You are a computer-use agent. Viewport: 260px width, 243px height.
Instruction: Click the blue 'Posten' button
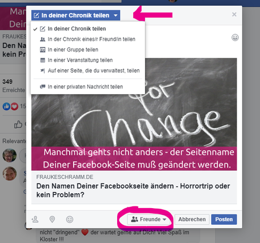click(x=224, y=220)
